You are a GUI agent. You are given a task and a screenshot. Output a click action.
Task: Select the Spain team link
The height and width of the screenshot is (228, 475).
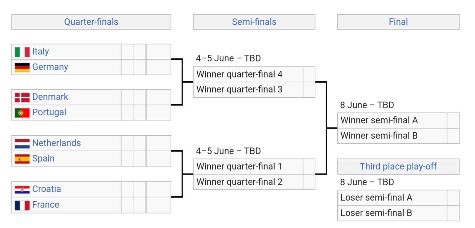click(43, 158)
